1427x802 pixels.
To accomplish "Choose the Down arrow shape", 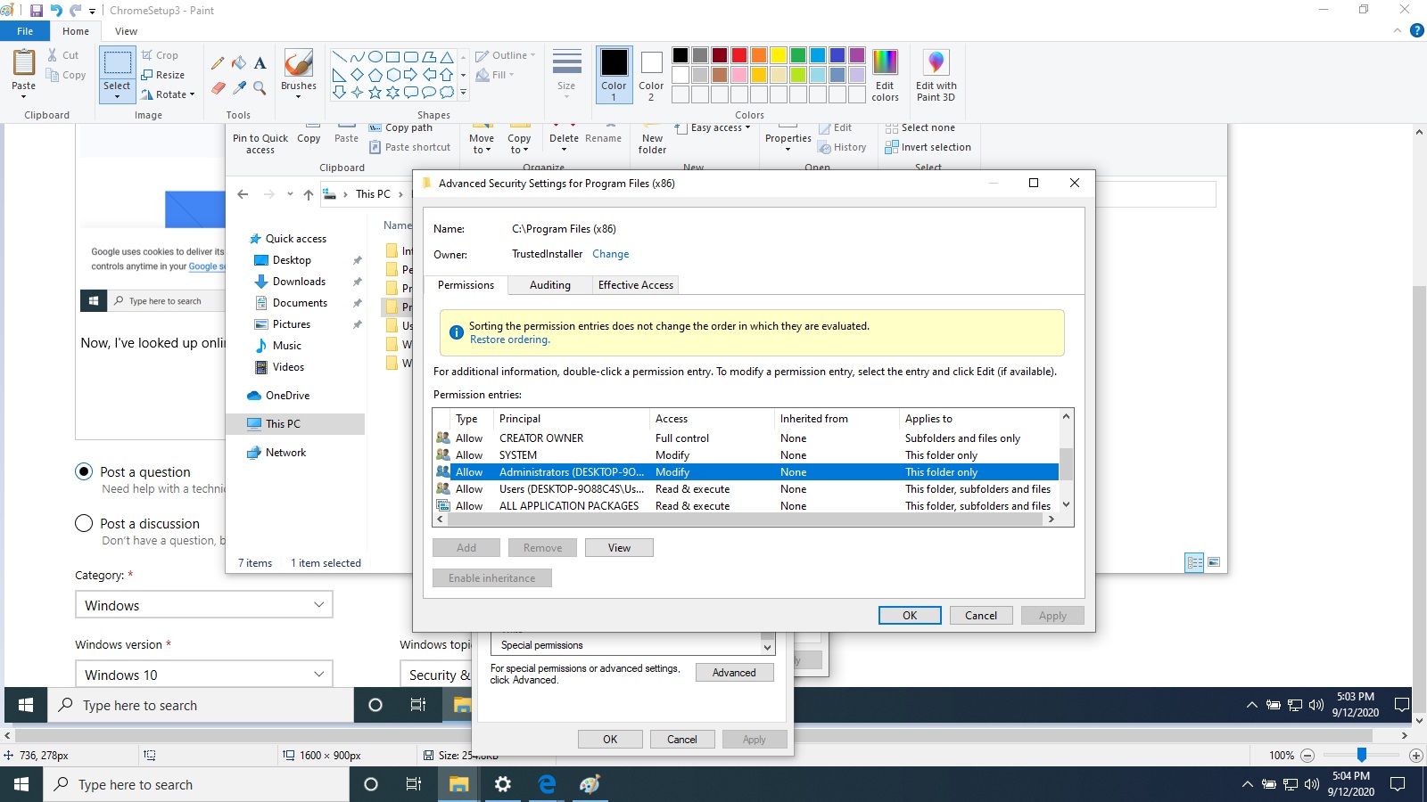I will (x=340, y=92).
